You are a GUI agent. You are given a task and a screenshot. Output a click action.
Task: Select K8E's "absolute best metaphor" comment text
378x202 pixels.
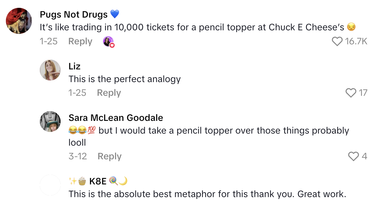click(207, 194)
